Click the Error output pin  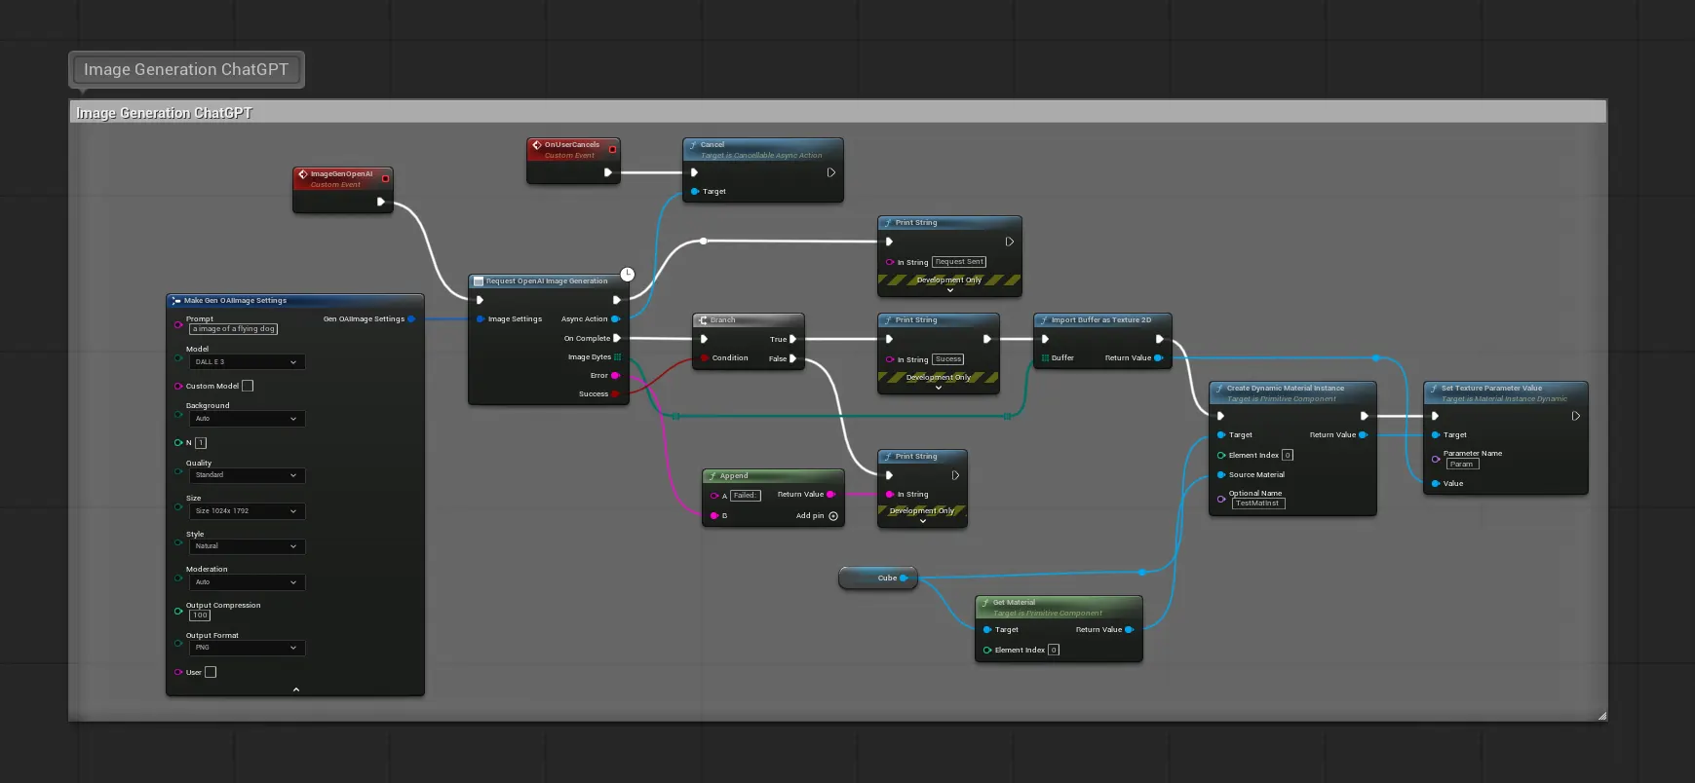pyautogui.click(x=615, y=375)
